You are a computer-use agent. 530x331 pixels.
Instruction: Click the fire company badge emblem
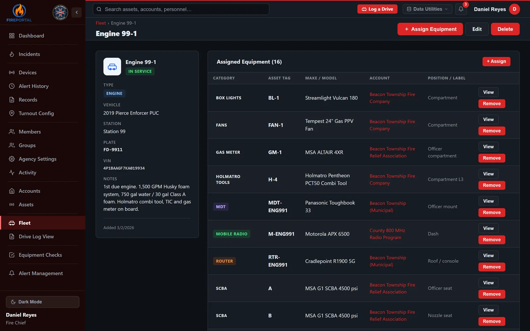coord(60,13)
